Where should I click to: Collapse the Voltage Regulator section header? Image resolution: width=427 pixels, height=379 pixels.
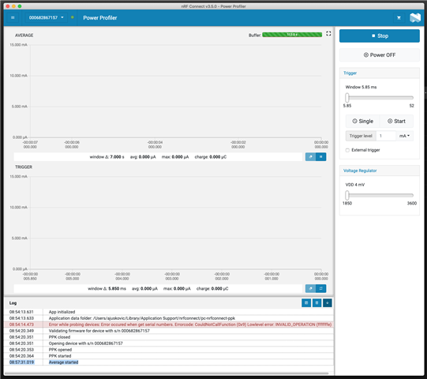click(380, 171)
